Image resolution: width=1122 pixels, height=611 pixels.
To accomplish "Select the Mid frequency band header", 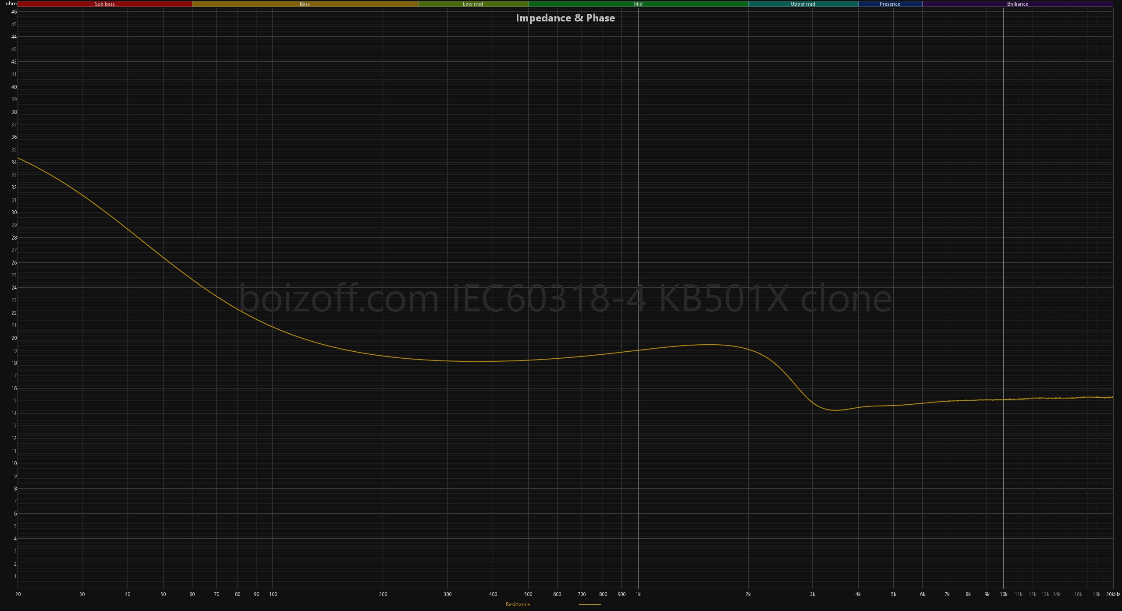I will 638,4.
